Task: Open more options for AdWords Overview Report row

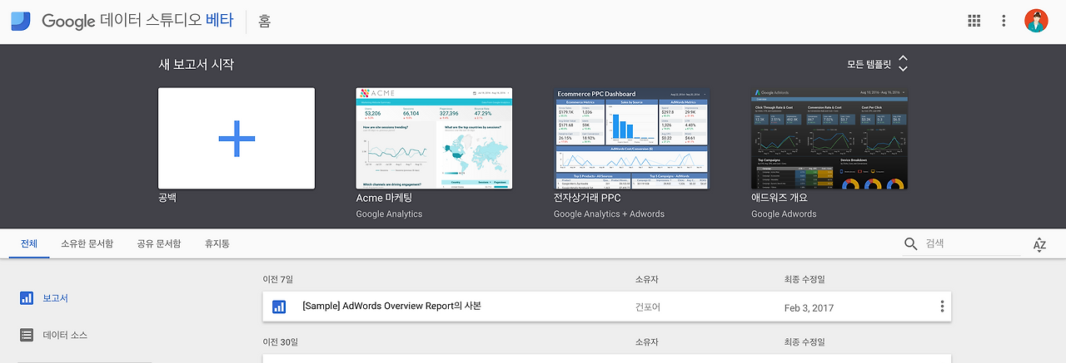Action: [x=942, y=307]
